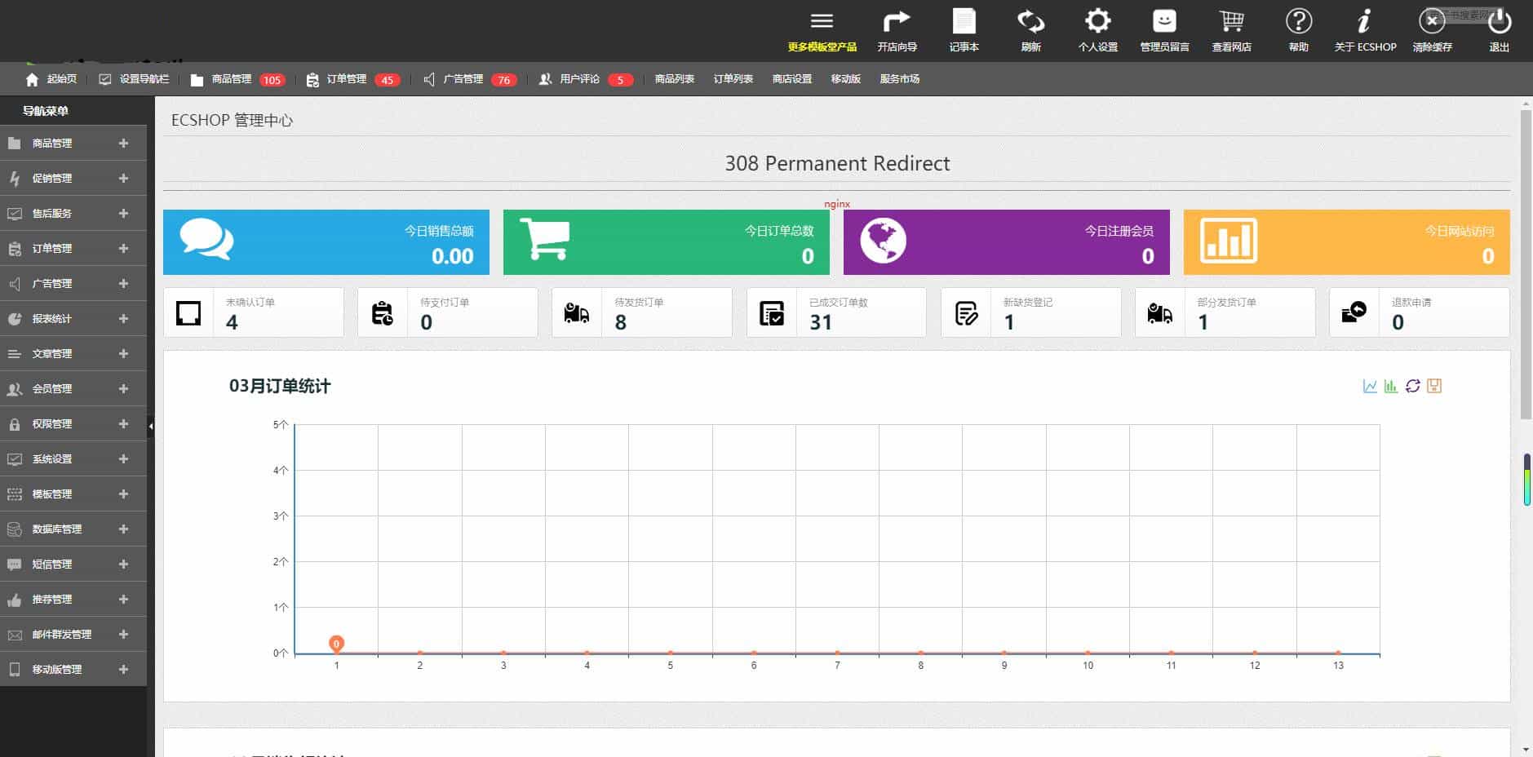
Task: Expand the 会员管理 sidebar section plus
Action: (123, 389)
